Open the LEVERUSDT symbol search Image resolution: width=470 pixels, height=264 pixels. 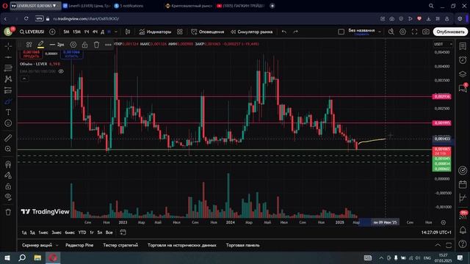pos(32,32)
